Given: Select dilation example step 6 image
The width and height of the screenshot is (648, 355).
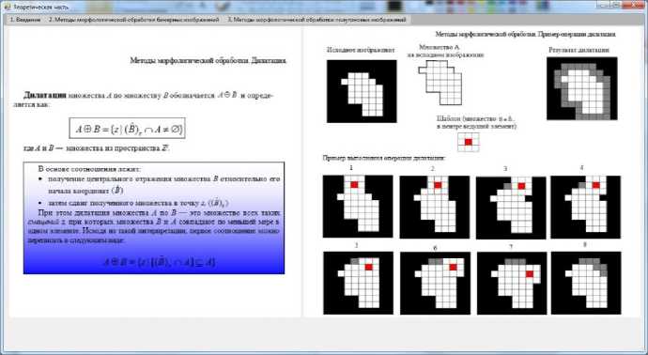Looking at the screenshot, I should click(435, 283).
